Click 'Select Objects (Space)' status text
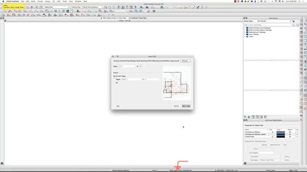The width and height of the screenshot is (307, 172). [121, 170]
